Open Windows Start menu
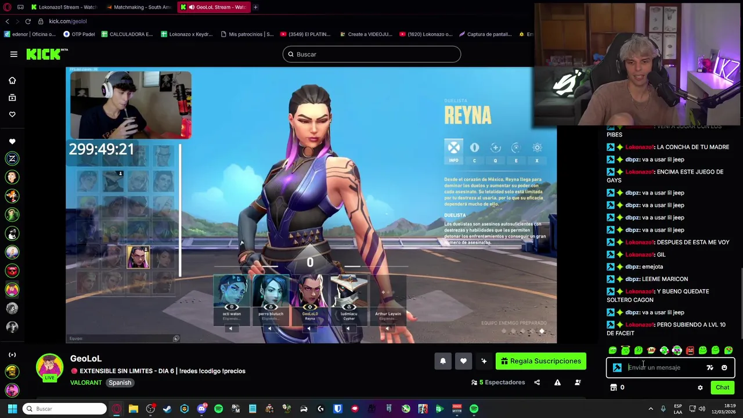The height and width of the screenshot is (418, 743). (x=12, y=409)
